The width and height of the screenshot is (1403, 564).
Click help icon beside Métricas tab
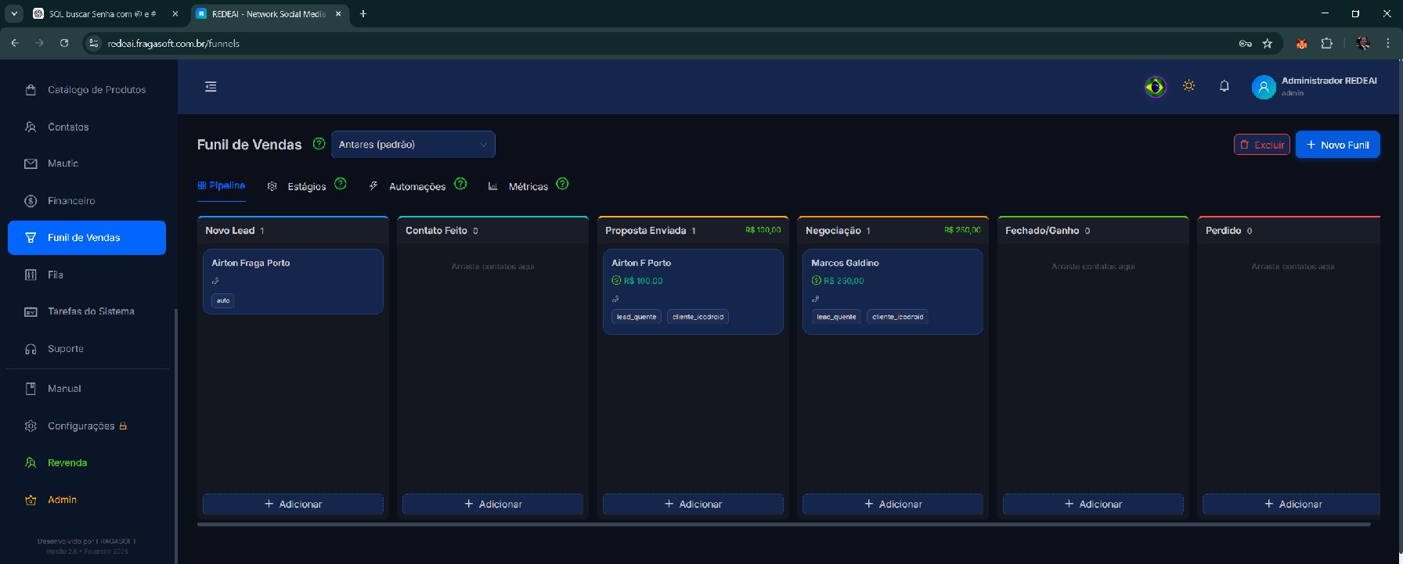pos(562,184)
